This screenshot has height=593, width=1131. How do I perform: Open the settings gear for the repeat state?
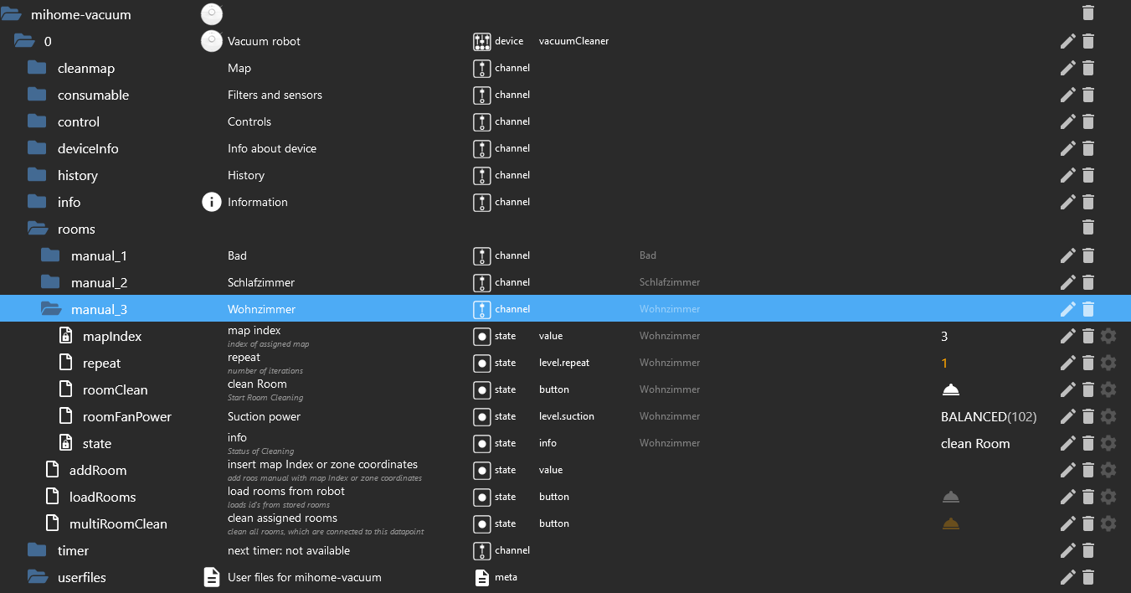[1108, 363]
